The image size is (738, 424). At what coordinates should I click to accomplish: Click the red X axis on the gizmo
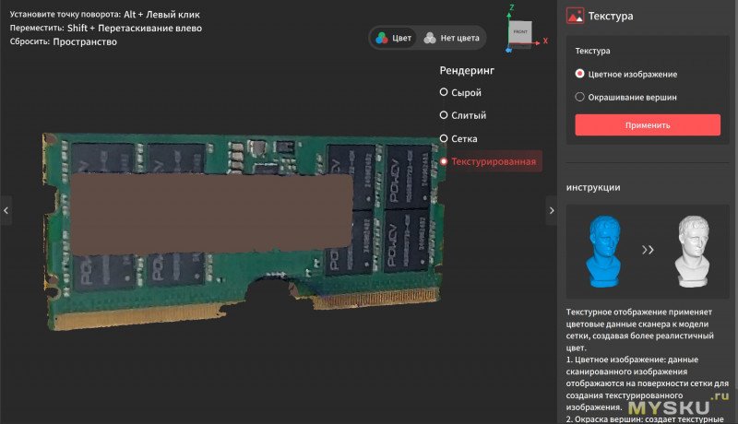[544, 41]
